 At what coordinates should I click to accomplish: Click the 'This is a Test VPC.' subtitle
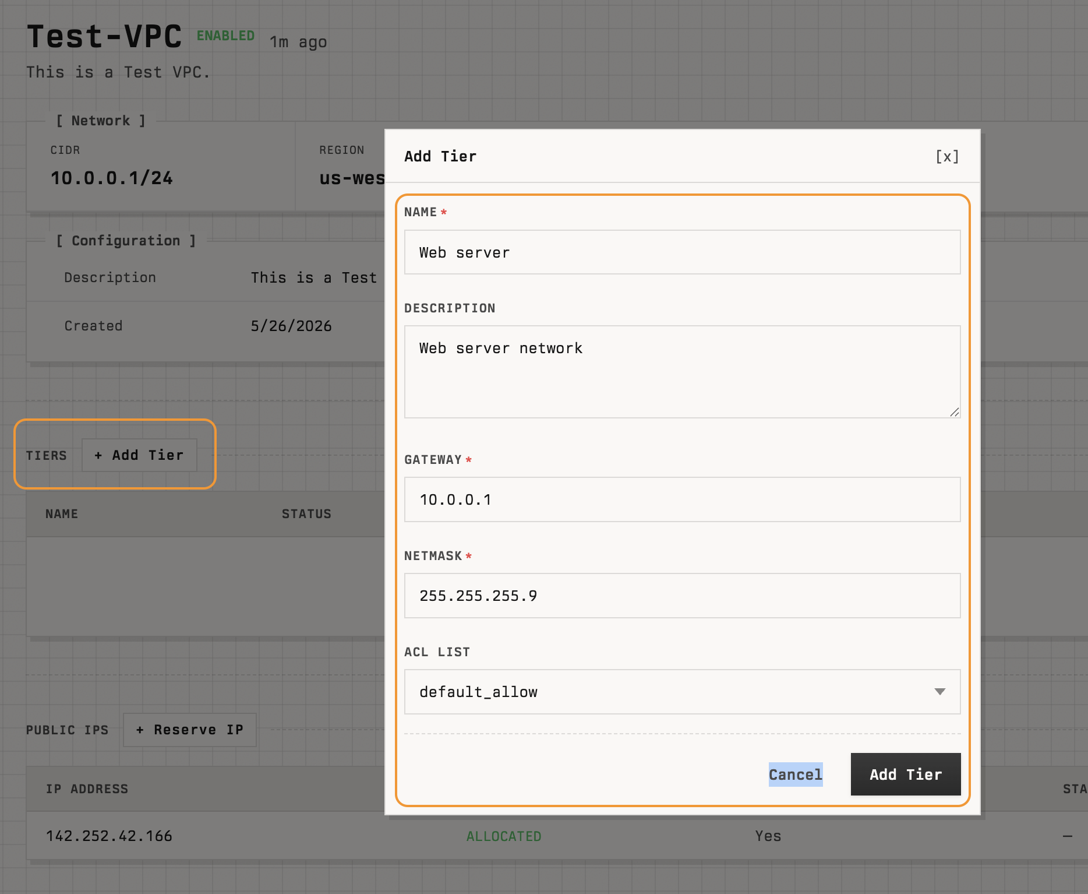tap(118, 72)
